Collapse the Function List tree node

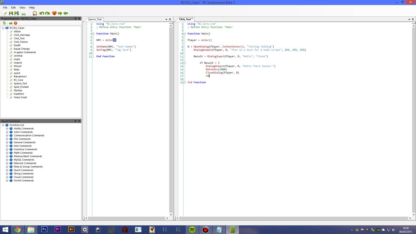click(x=3, y=125)
